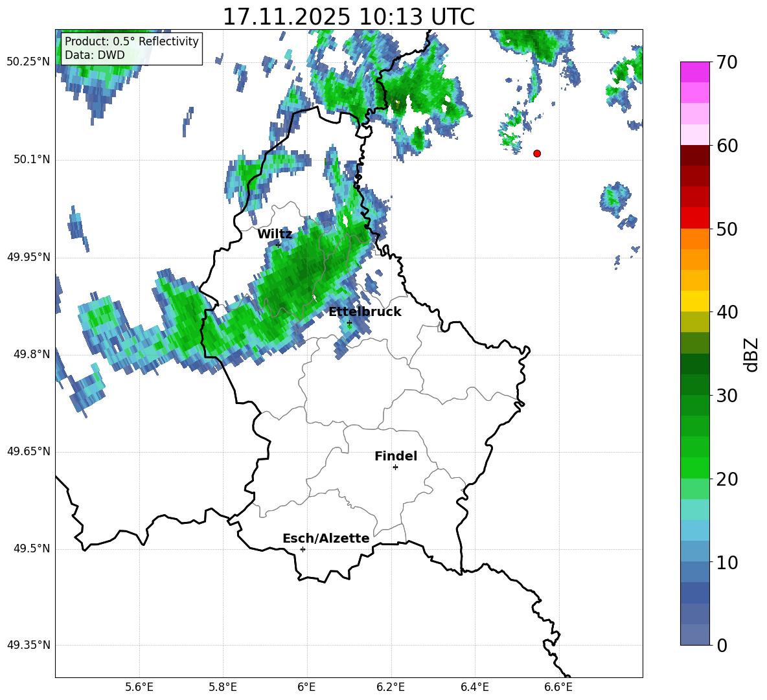767x700 pixels.
Task: Click the 6.4°E longitude label
Action: point(474,687)
